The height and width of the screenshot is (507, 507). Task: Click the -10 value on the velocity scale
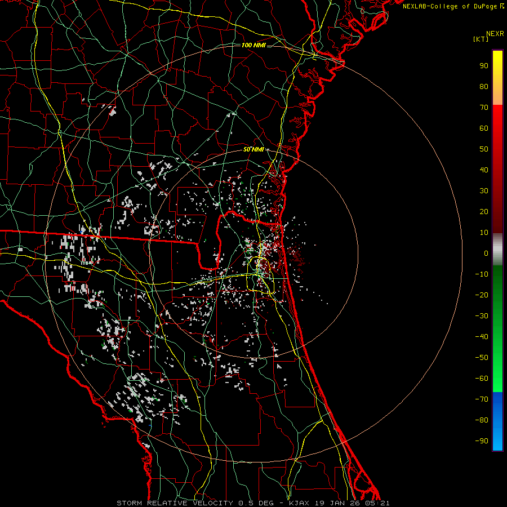pyautogui.click(x=482, y=274)
